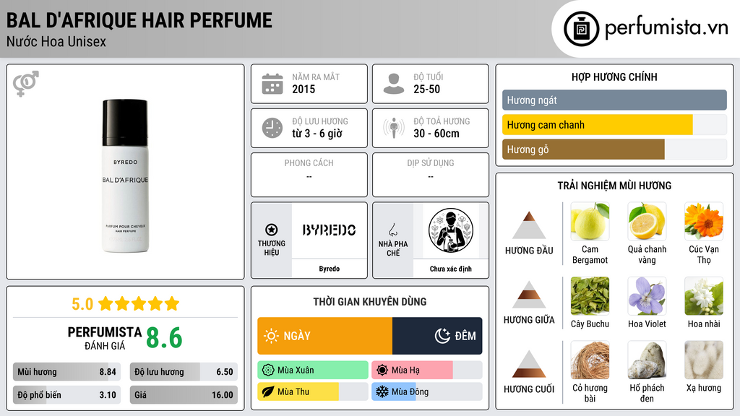Click the calendar icon beside Năm ra mắt

tap(272, 84)
